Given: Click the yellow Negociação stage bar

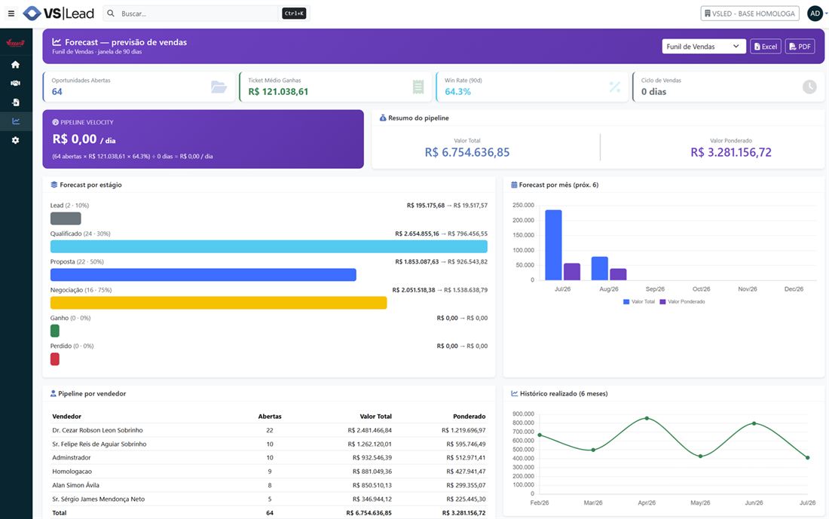Looking at the screenshot, I should click(x=219, y=303).
